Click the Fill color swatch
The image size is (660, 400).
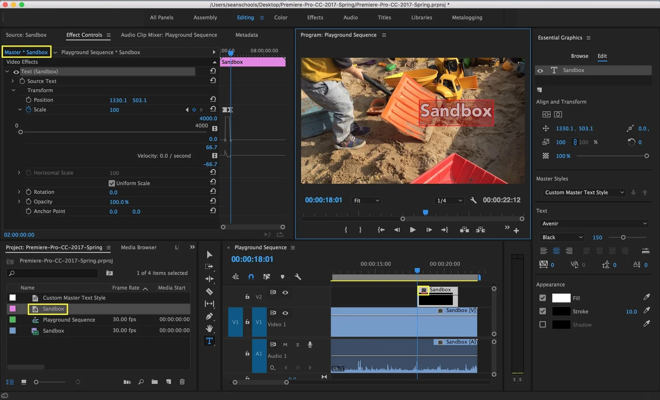(x=561, y=298)
